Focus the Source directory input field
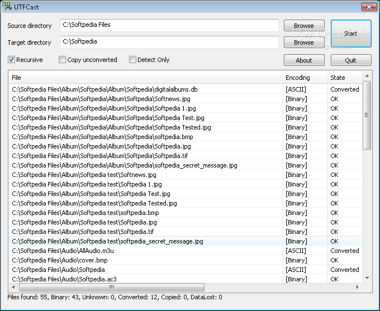 pyautogui.click(x=169, y=25)
